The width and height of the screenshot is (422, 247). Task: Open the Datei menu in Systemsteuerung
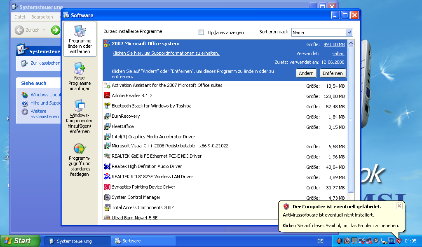(x=20, y=17)
